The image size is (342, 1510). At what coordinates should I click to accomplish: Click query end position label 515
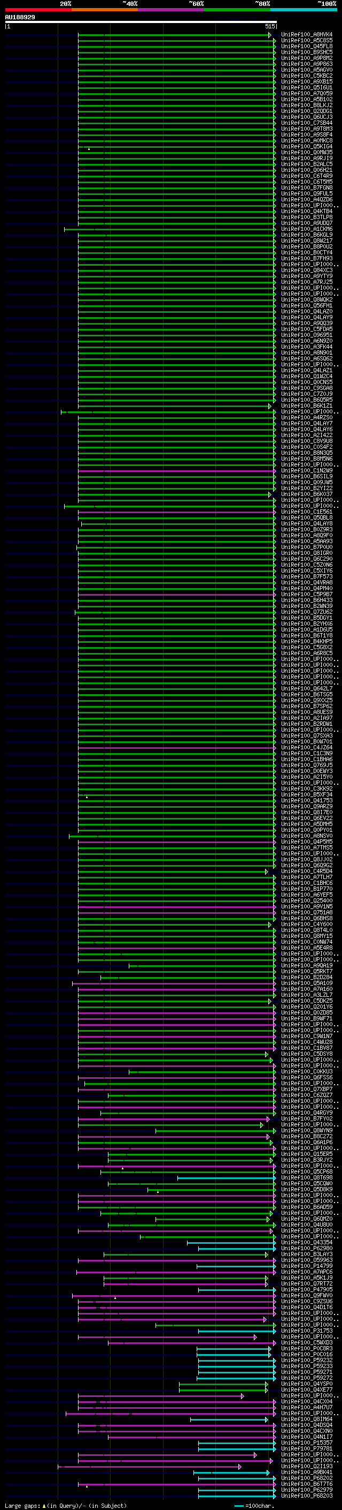(269, 26)
